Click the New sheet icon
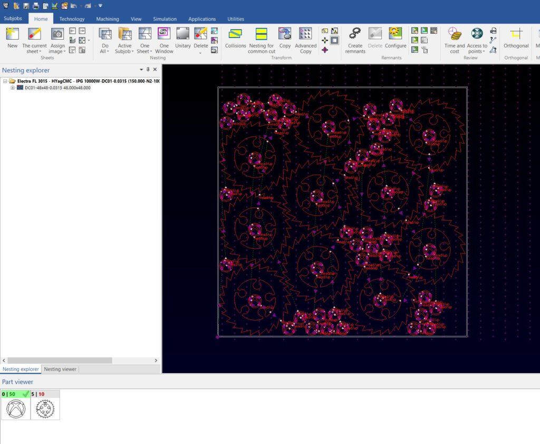 (12, 34)
